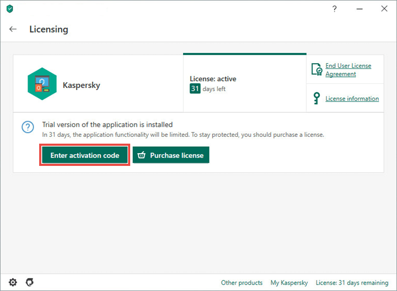The width and height of the screenshot is (397, 291).
Task: Go back using the arrow icon
Action: [x=13, y=29]
